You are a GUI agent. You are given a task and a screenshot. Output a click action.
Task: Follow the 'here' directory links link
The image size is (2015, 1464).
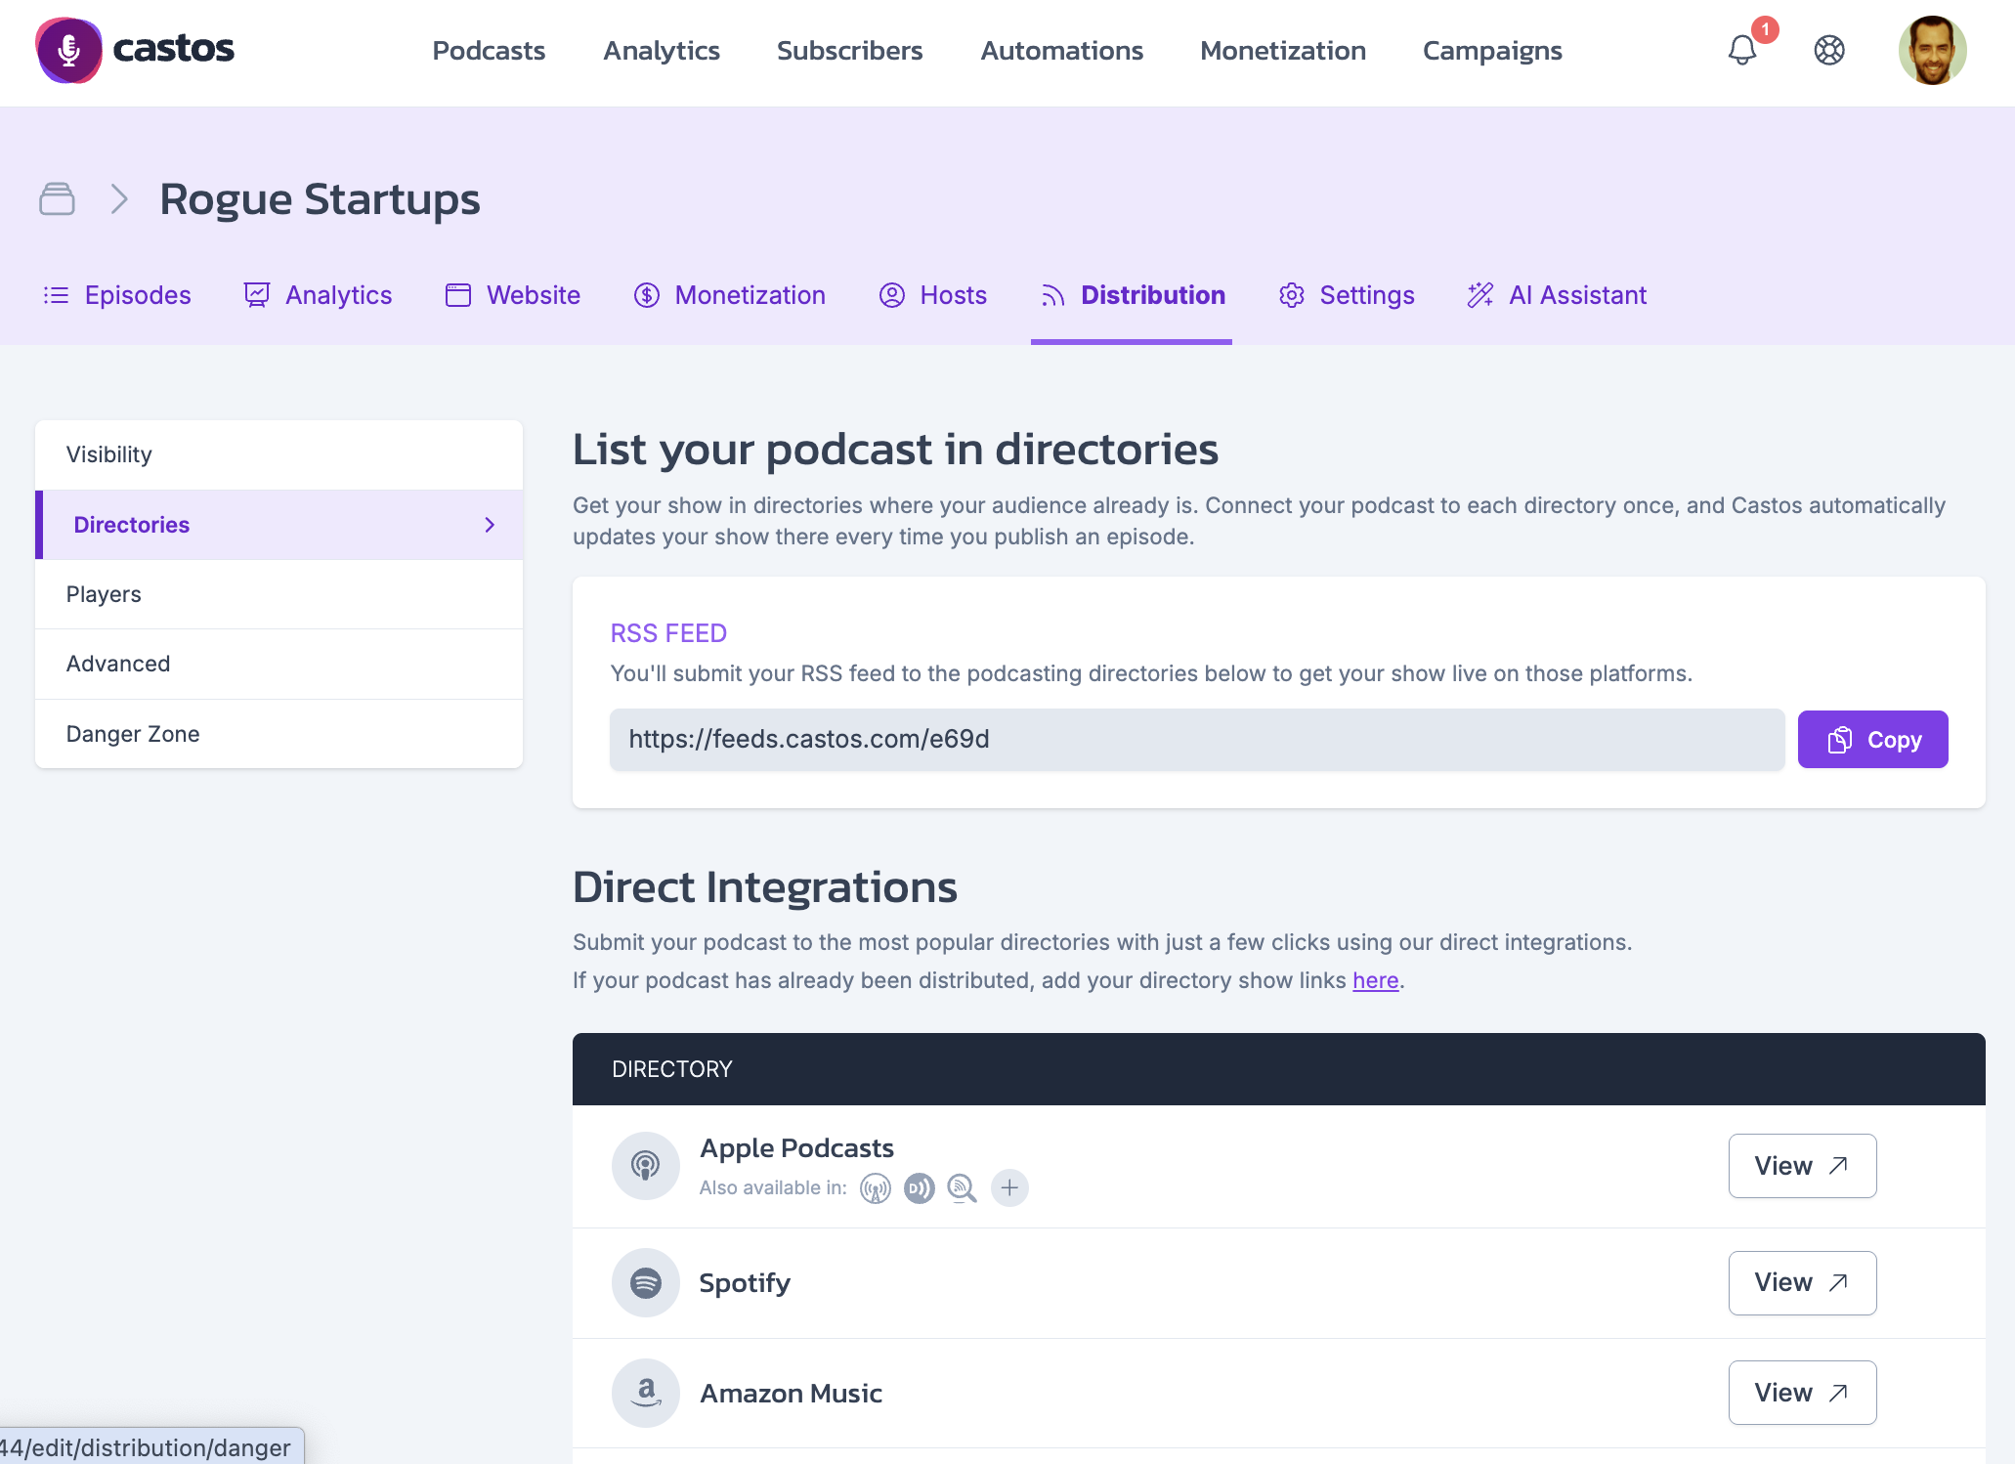click(x=1375, y=980)
